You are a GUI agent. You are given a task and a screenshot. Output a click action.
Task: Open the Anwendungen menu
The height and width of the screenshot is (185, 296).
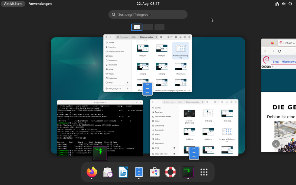pos(40,4)
